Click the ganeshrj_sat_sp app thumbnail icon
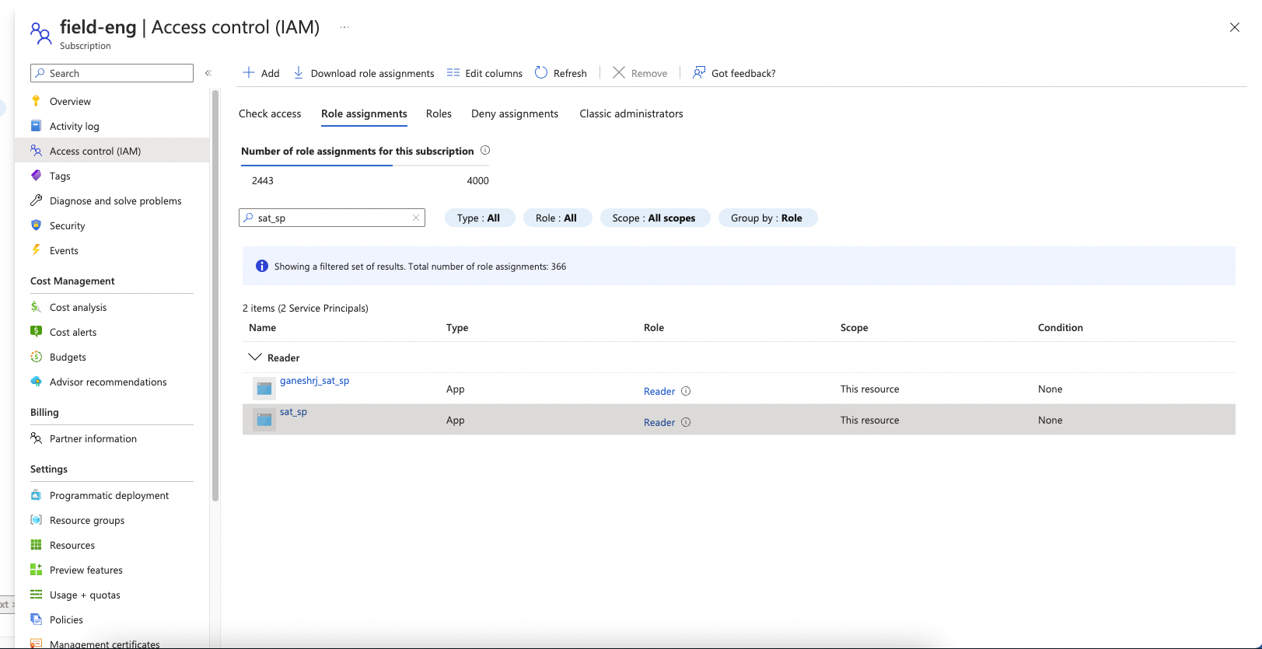 pos(264,389)
